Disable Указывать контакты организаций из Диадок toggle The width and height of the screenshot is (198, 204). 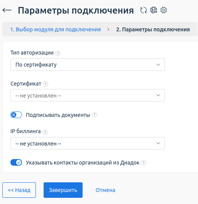(x=16, y=163)
